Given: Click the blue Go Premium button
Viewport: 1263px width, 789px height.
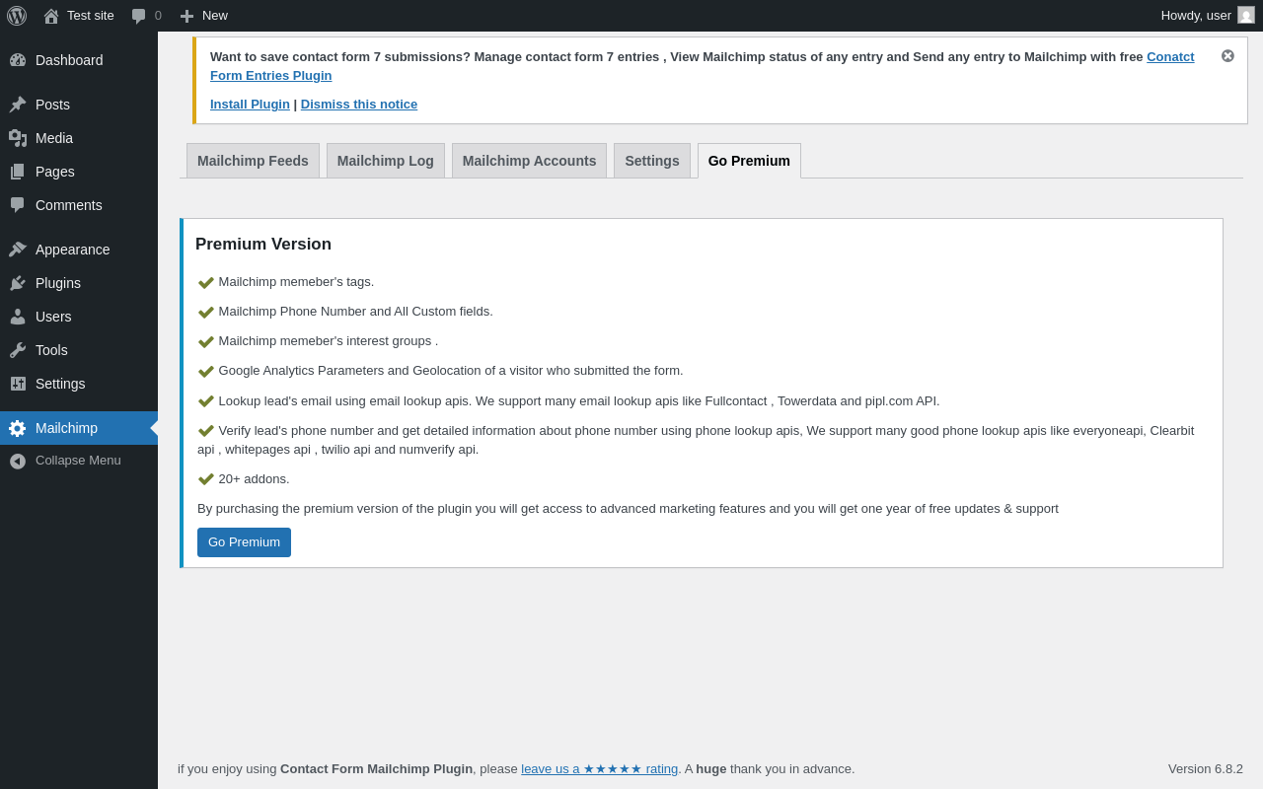Looking at the screenshot, I should [244, 542].
